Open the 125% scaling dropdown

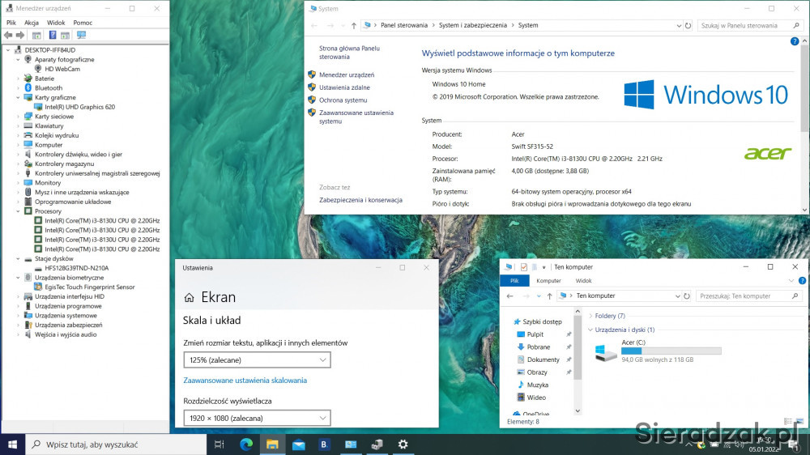257,359
